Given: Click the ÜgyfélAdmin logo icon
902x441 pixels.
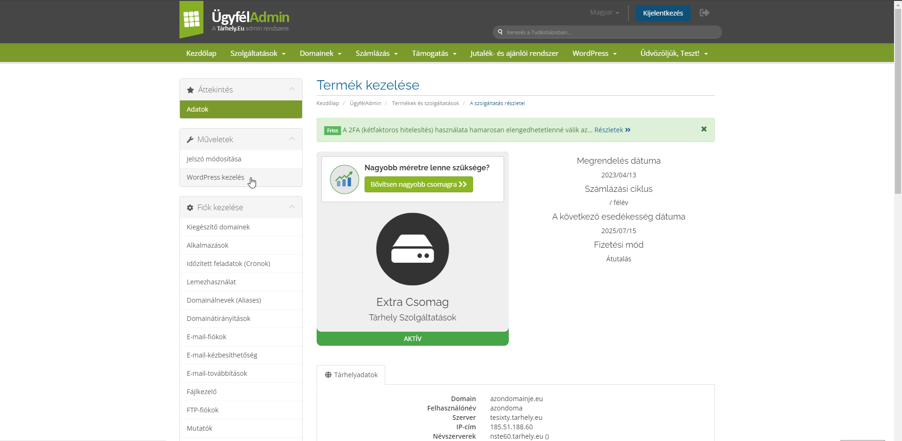Looking at the screenshot, I should 192,20.
